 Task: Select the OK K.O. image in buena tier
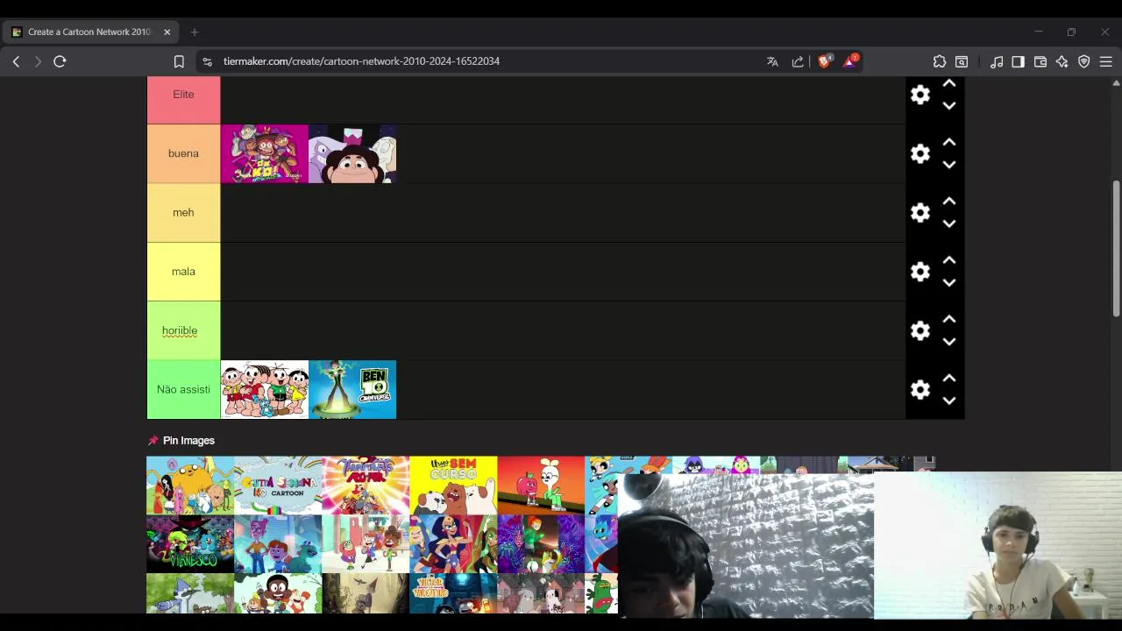coord(265,153)
